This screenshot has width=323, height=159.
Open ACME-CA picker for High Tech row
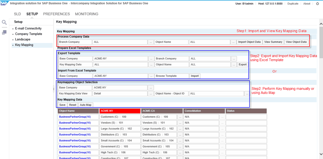(180, 153)
